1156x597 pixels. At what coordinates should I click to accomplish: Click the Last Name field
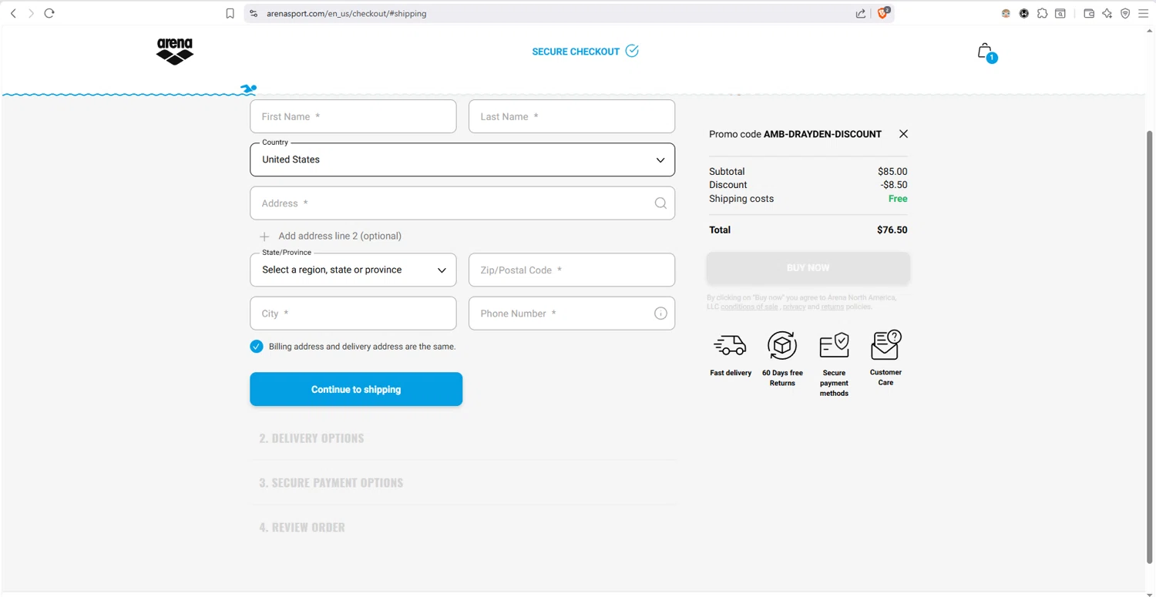572,116
